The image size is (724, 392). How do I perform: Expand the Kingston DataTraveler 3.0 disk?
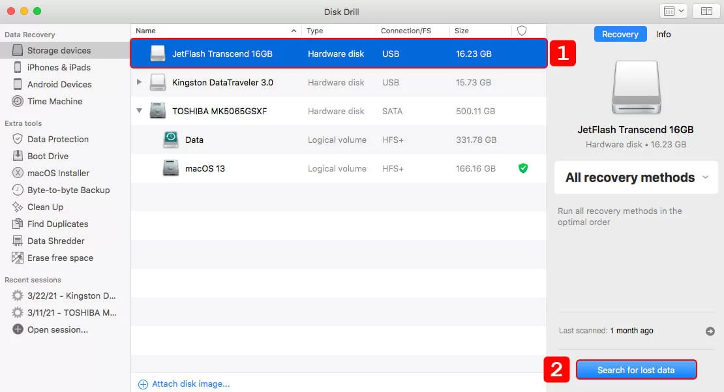point(139,82)
